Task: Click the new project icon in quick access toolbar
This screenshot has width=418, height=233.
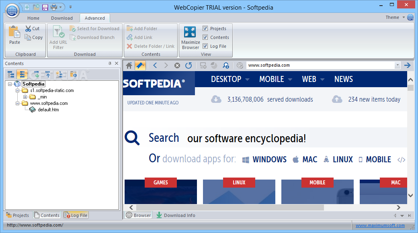Action: click(27, 7)
